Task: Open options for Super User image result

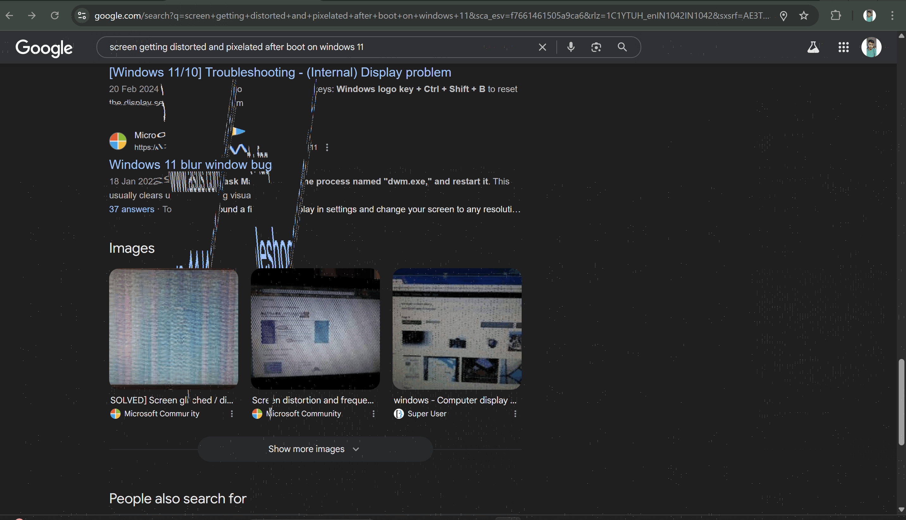Action: pos(515,414)
